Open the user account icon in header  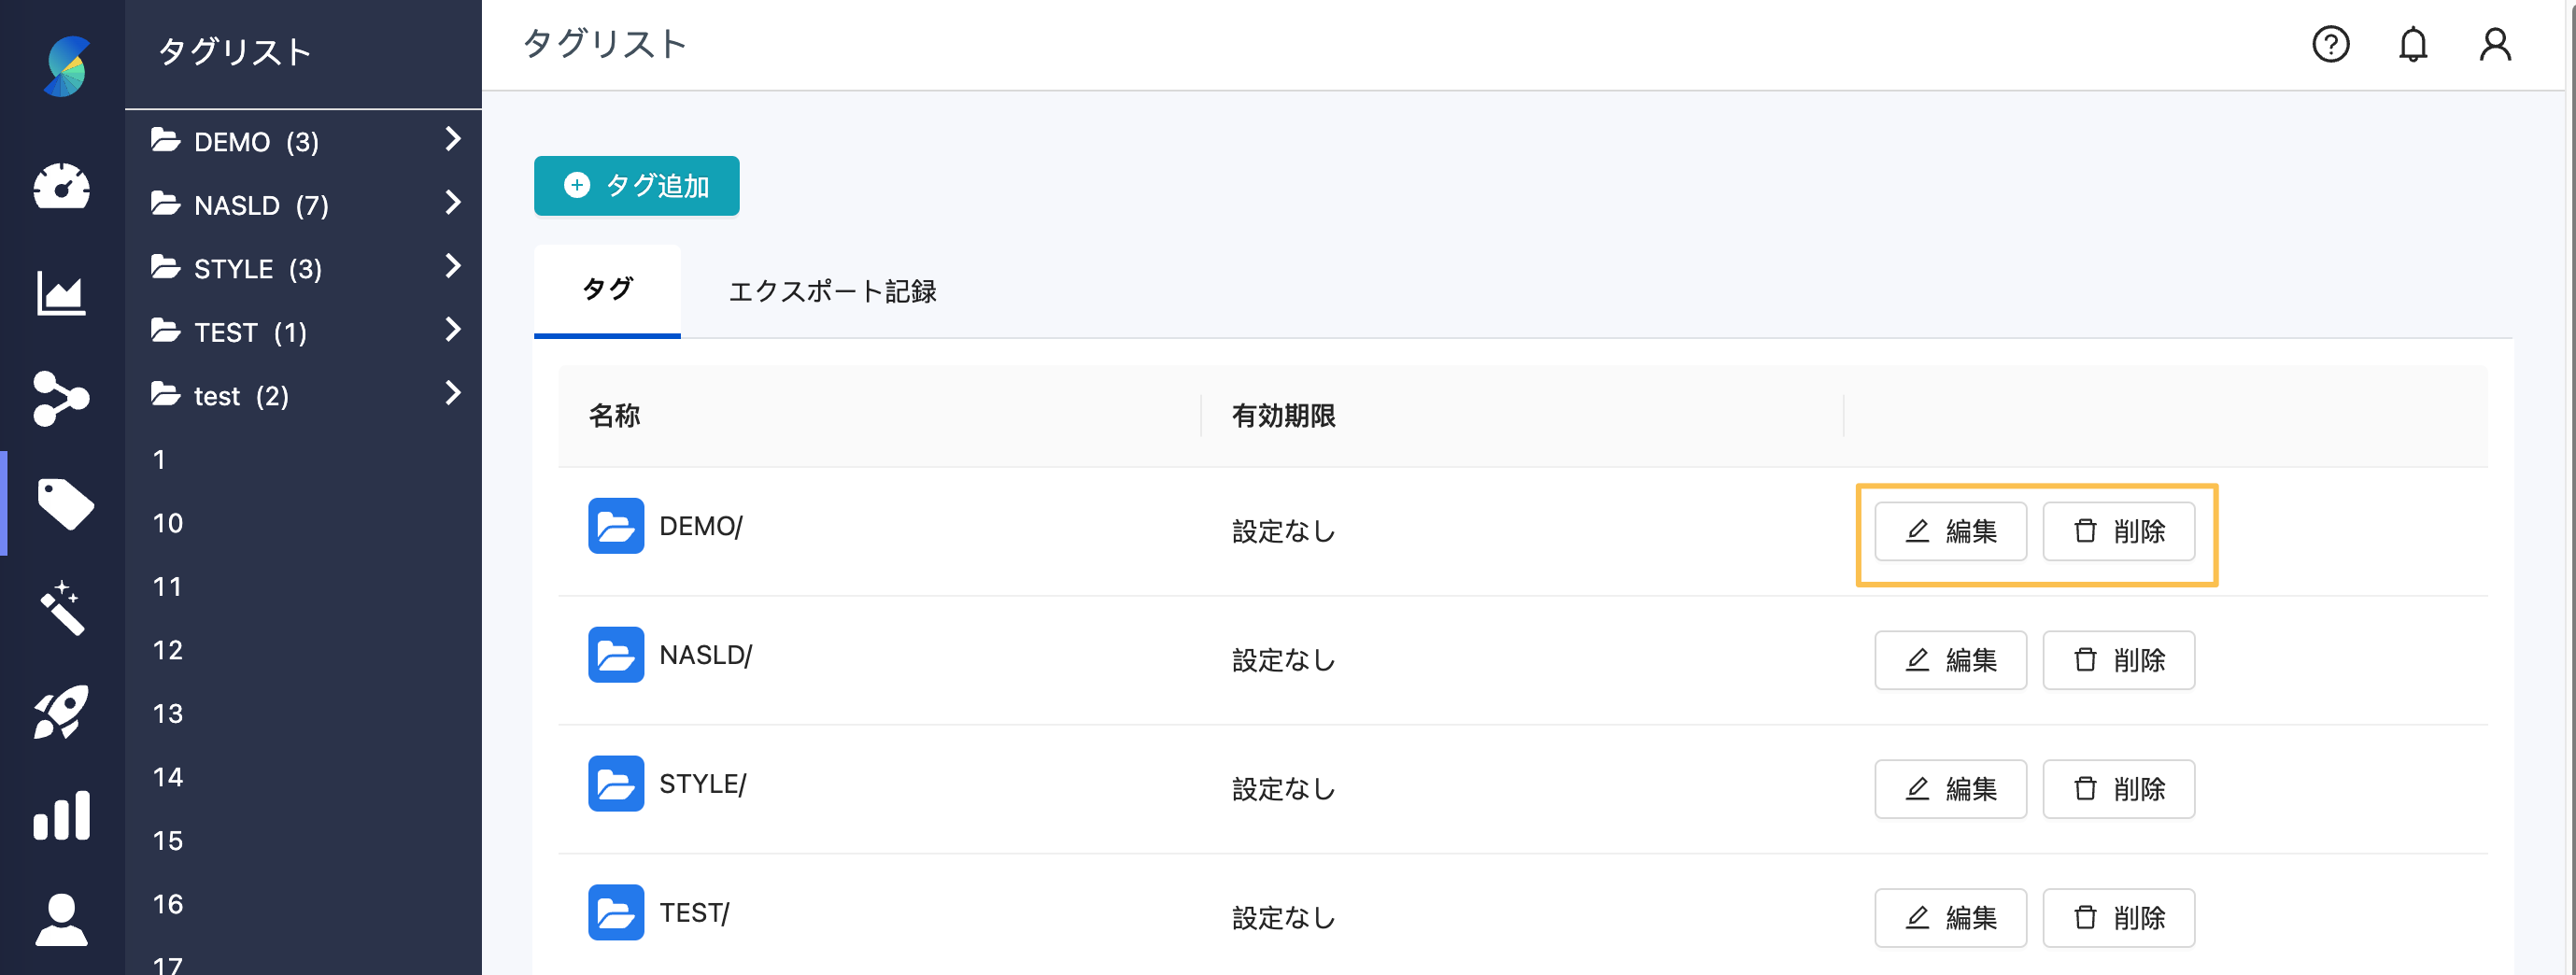pyautogui.click(x=2495, y=44)
